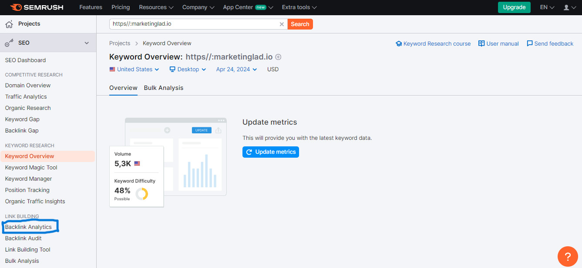Switch to the Overview tab
Screen dimensions: 582x268
(123, 88)
